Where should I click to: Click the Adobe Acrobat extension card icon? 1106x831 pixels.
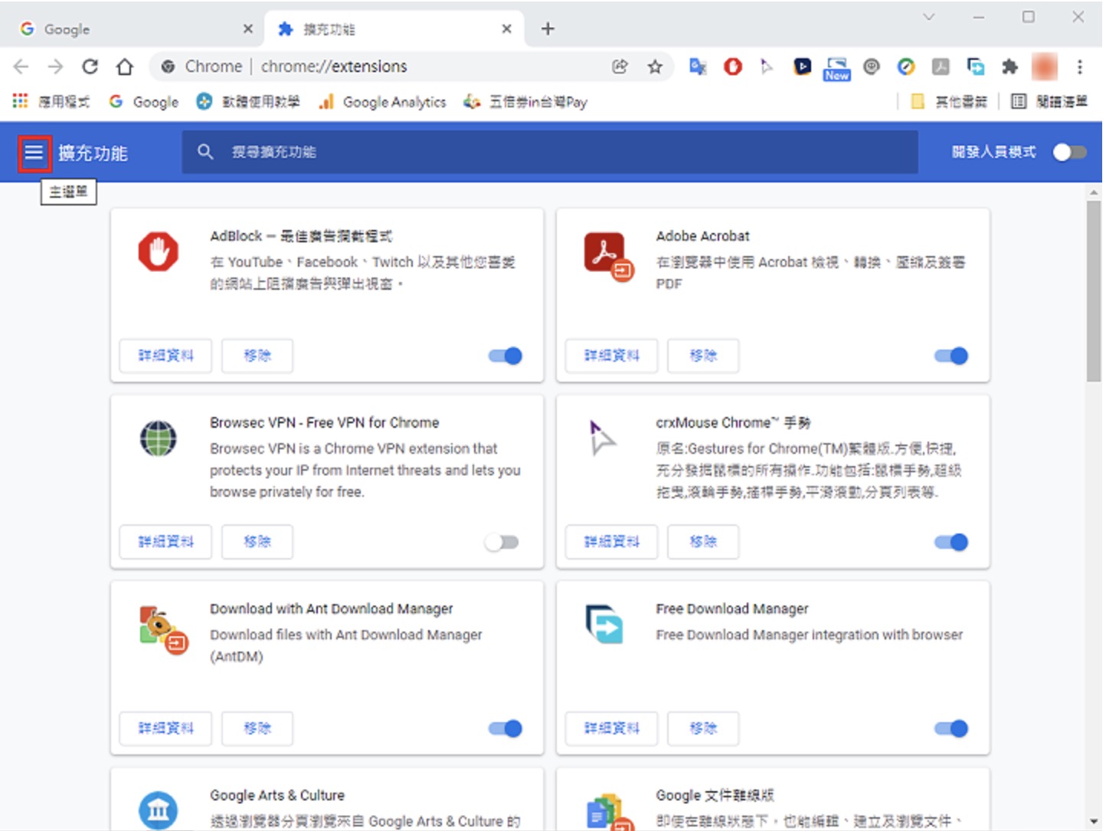point(608,255)
